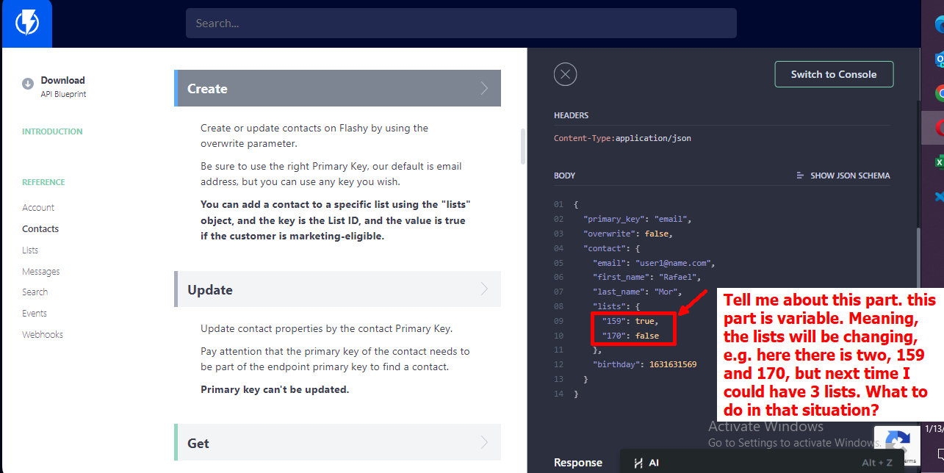This screenshot has width=944, height=473.
Task: Click the "170": false line
Action: [630, 336]
